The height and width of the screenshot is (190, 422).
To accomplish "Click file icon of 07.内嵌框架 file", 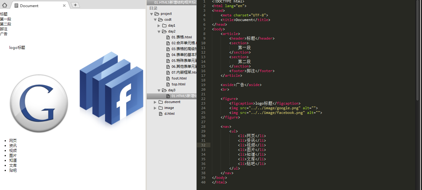I will coord(168,72).
